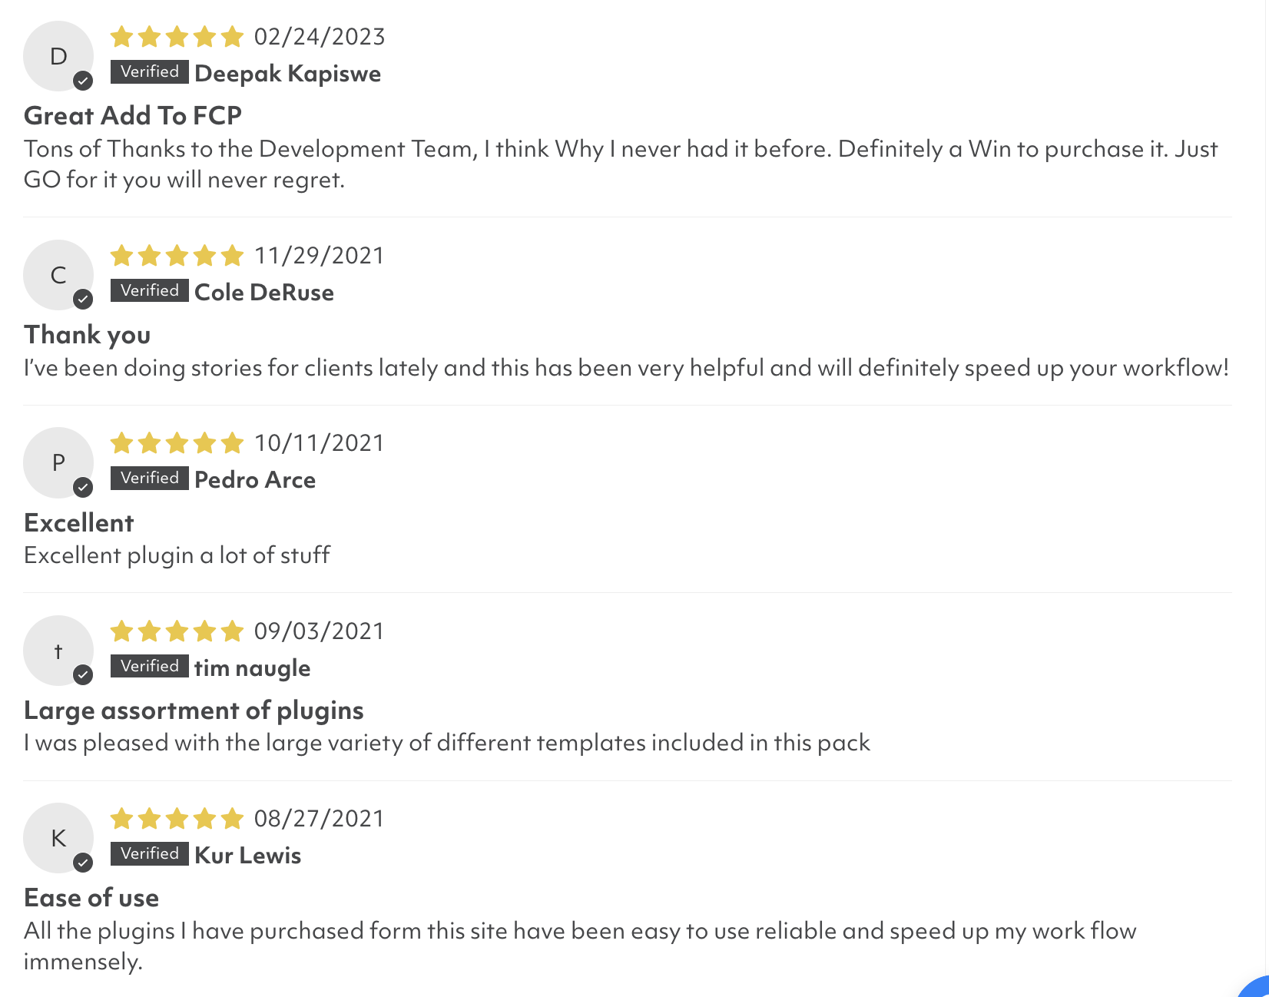Click the star rating on Kur Lewis's review
Viewport: 1269px width, 997px height.
[x=177, y=819]
